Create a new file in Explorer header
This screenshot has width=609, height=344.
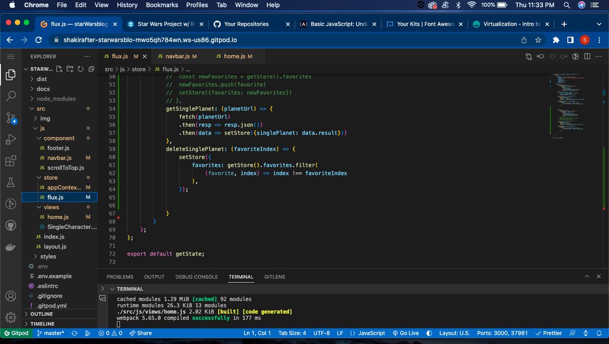coord(59,69)
